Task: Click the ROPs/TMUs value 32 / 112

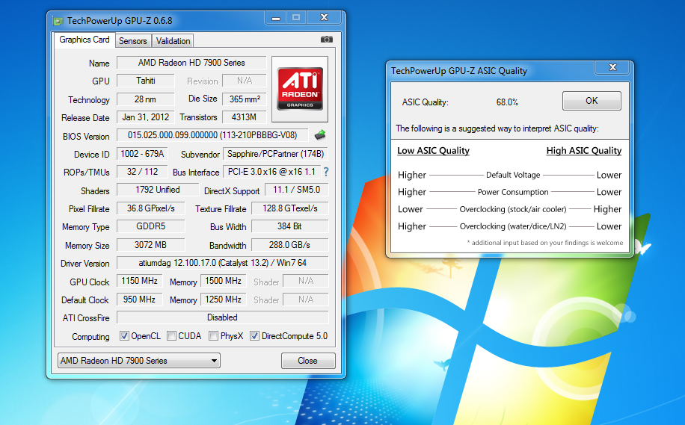Action: [142, 172]
